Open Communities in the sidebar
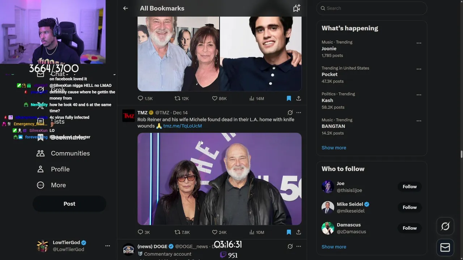 [x=70, y=153]
